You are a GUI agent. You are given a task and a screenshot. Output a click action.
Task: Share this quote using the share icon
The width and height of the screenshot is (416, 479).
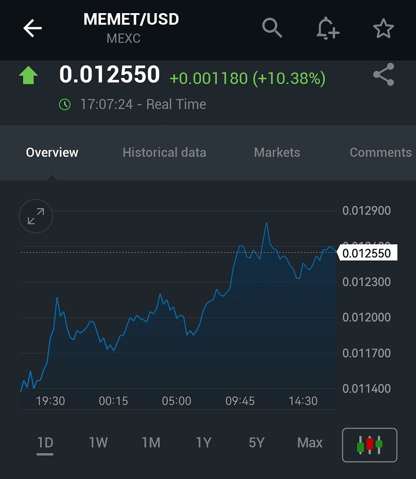tap(382, 75)
